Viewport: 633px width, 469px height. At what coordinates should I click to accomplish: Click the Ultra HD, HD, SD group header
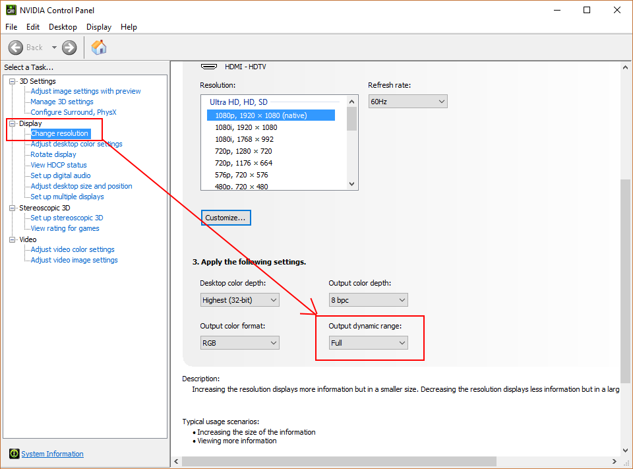pyautogui.click(x=238, y=102)
